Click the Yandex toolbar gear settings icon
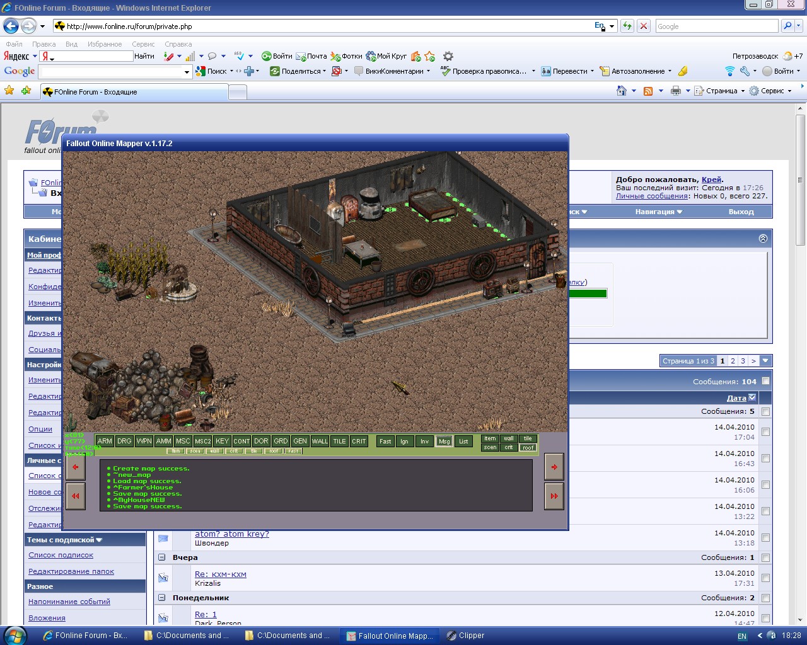 coord(448,56)
